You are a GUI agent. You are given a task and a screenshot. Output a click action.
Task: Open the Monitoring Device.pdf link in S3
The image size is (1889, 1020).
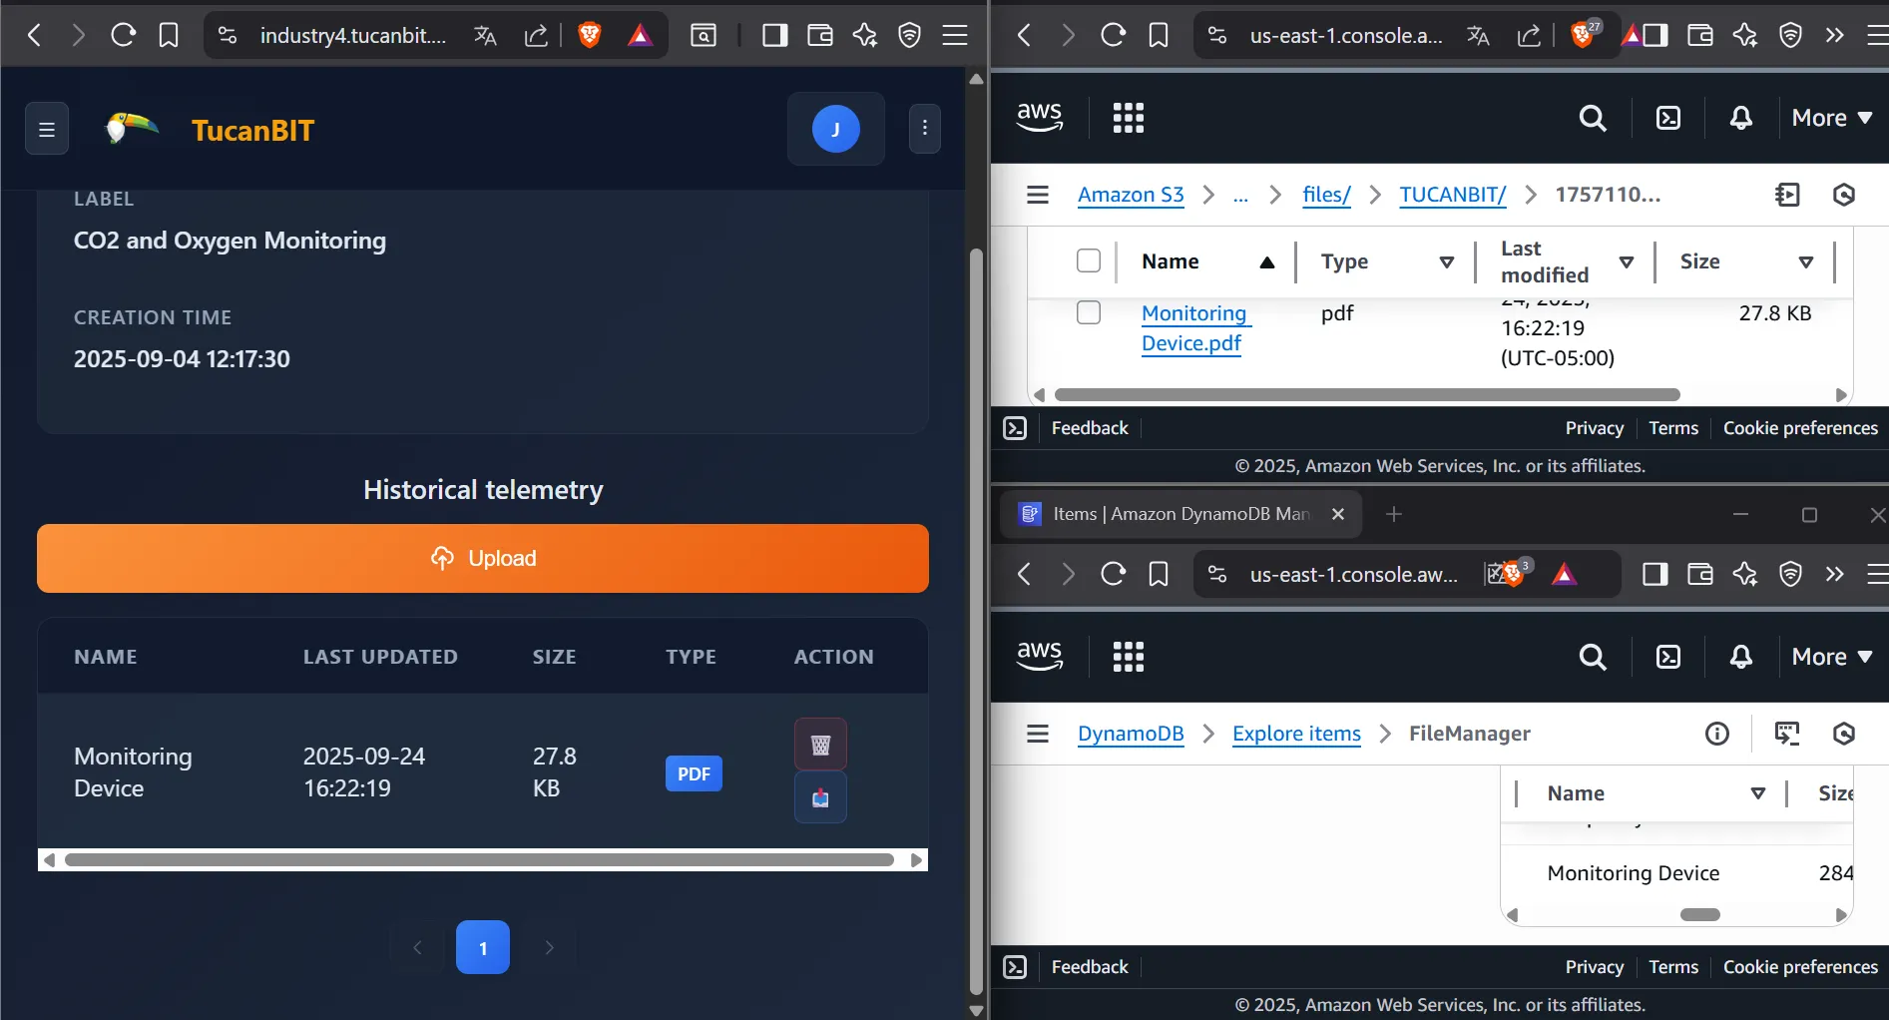pyautogui.click(x=1194, y=327)
